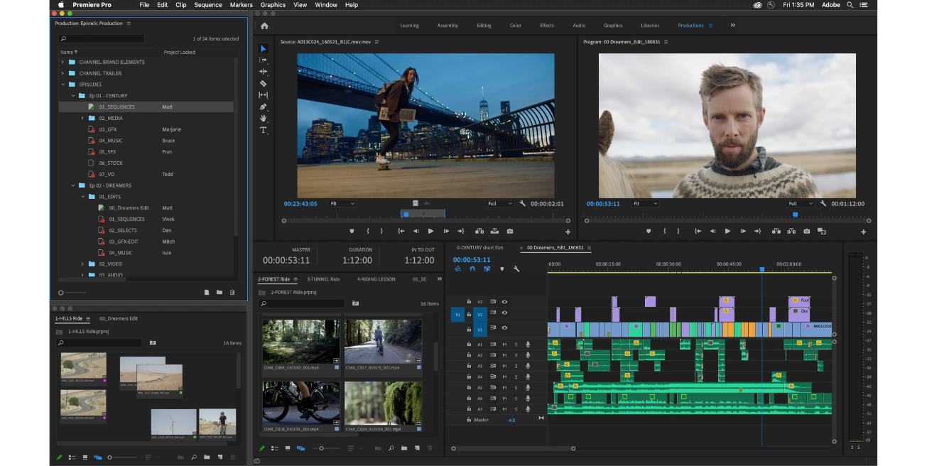Open Program monitor Full resolution dropdown

click(800, 203)
